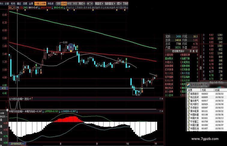This screenshot has width=227, height=146.
Task: Select 悦达投资 row in results list
Action: pos(207,97)
